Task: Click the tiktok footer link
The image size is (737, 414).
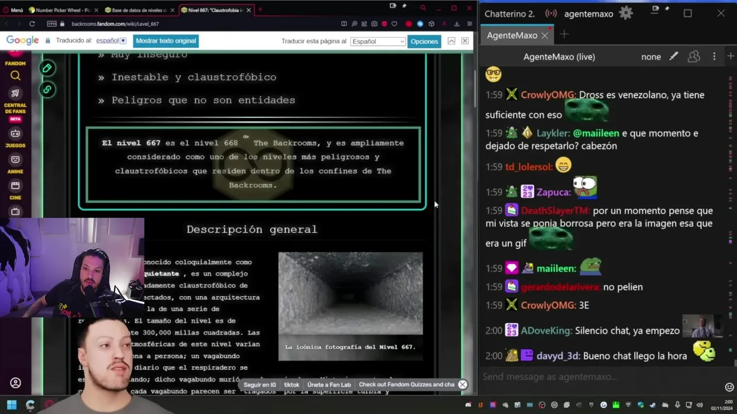Action: (x=292, y=385)
